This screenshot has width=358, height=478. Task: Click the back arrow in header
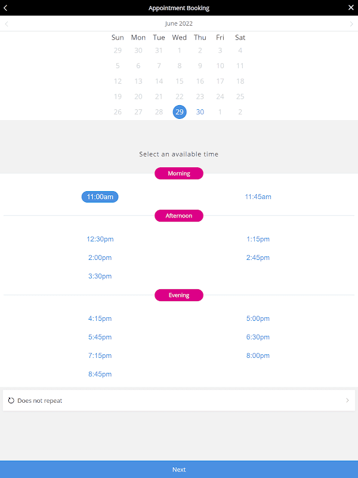click(x=6, y=8)
